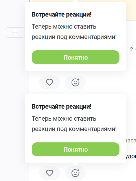Click 'реакции под комментариями!' line in the lower popup
The width and height of the screenshot is (136, 181).
tap(74, 129)
